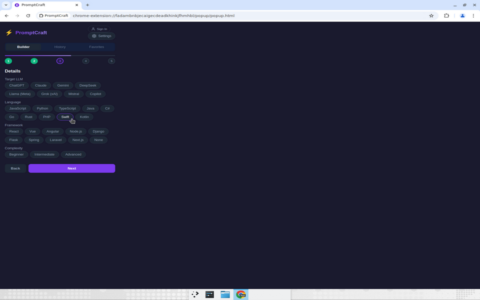Select the PHP language chip
The height and width of the screenshot is (300, 480).
(x=47, y=117)
